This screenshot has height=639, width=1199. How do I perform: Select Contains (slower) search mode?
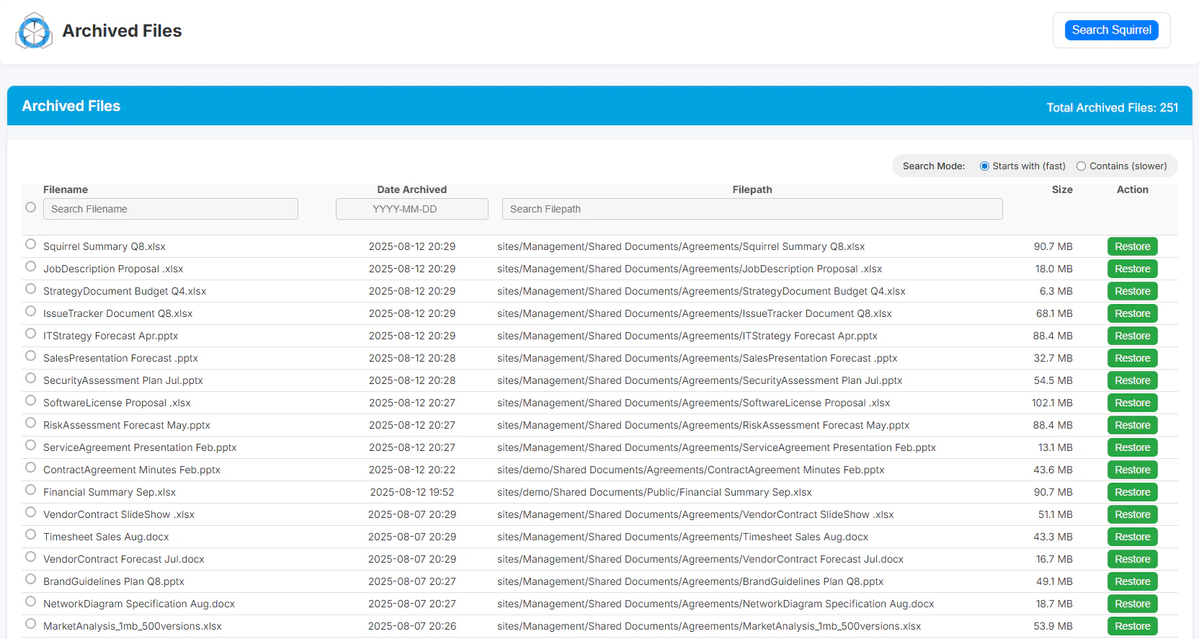click(x=1081, y=166)
